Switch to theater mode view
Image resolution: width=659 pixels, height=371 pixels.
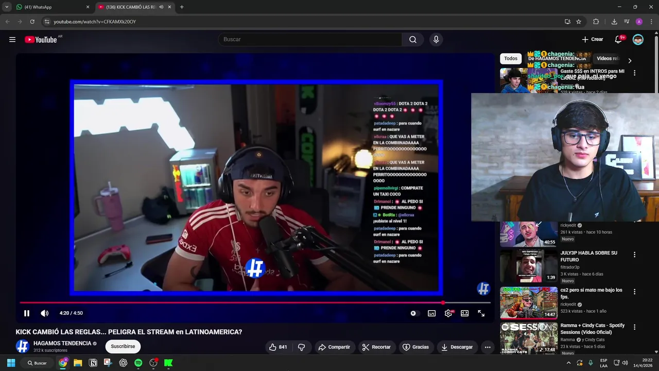pos(465,313)
